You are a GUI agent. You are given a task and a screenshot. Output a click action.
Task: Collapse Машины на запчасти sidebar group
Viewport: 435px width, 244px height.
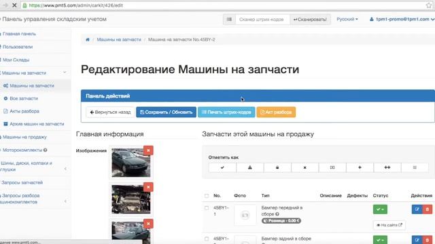(x=65, y=73)
